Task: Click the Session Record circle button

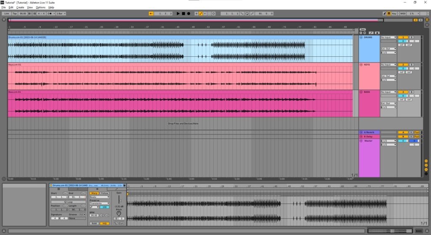Action: (x=213, y=13)
